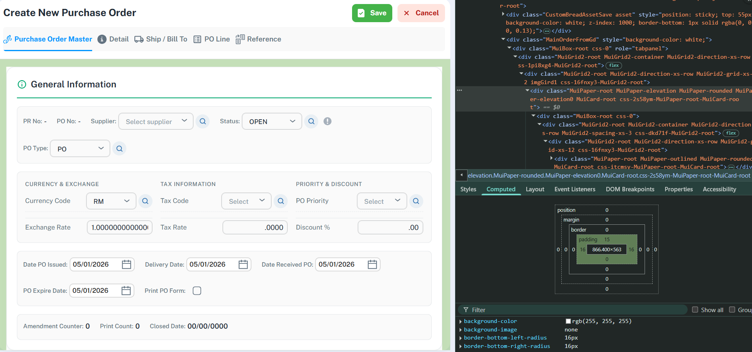752x352 pixels.
Task: Expand the Status dropdown showing OPEN
Action: tap(272, 121)
